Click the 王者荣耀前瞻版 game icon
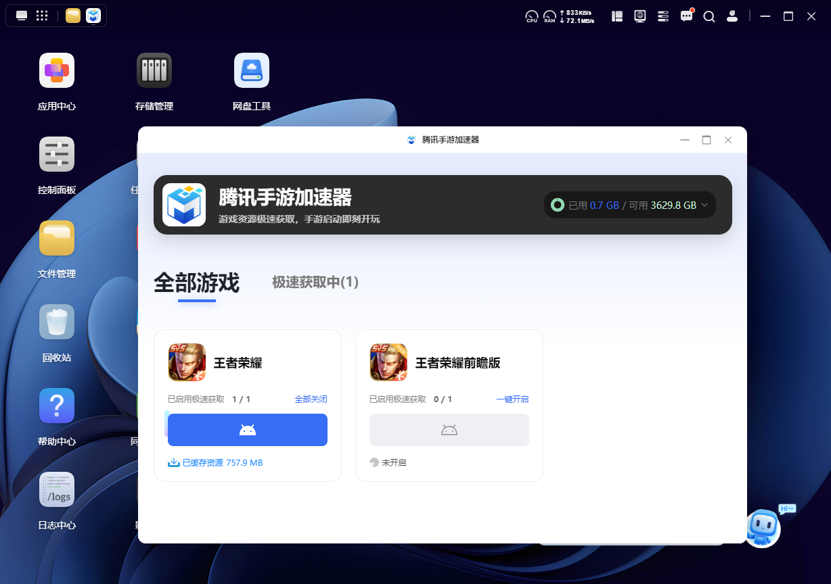831x584 pixels. click(x=388, y=362)
